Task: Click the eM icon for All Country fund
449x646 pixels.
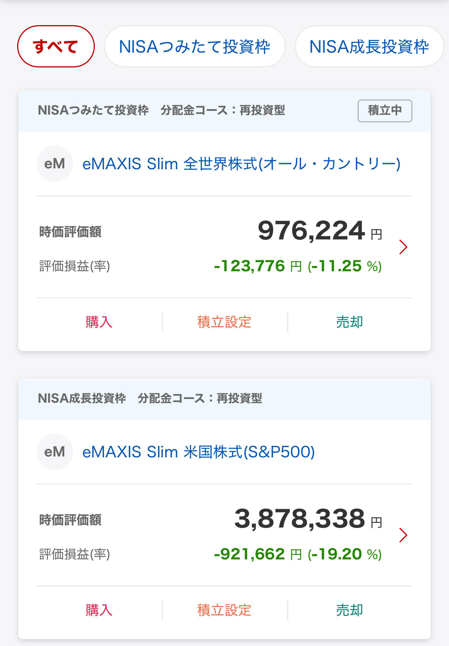Action: tap(54, 164)
